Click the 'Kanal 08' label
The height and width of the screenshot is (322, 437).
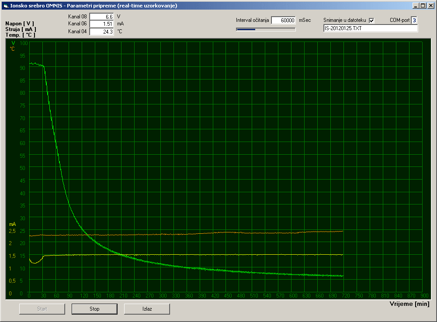(77, 17)
